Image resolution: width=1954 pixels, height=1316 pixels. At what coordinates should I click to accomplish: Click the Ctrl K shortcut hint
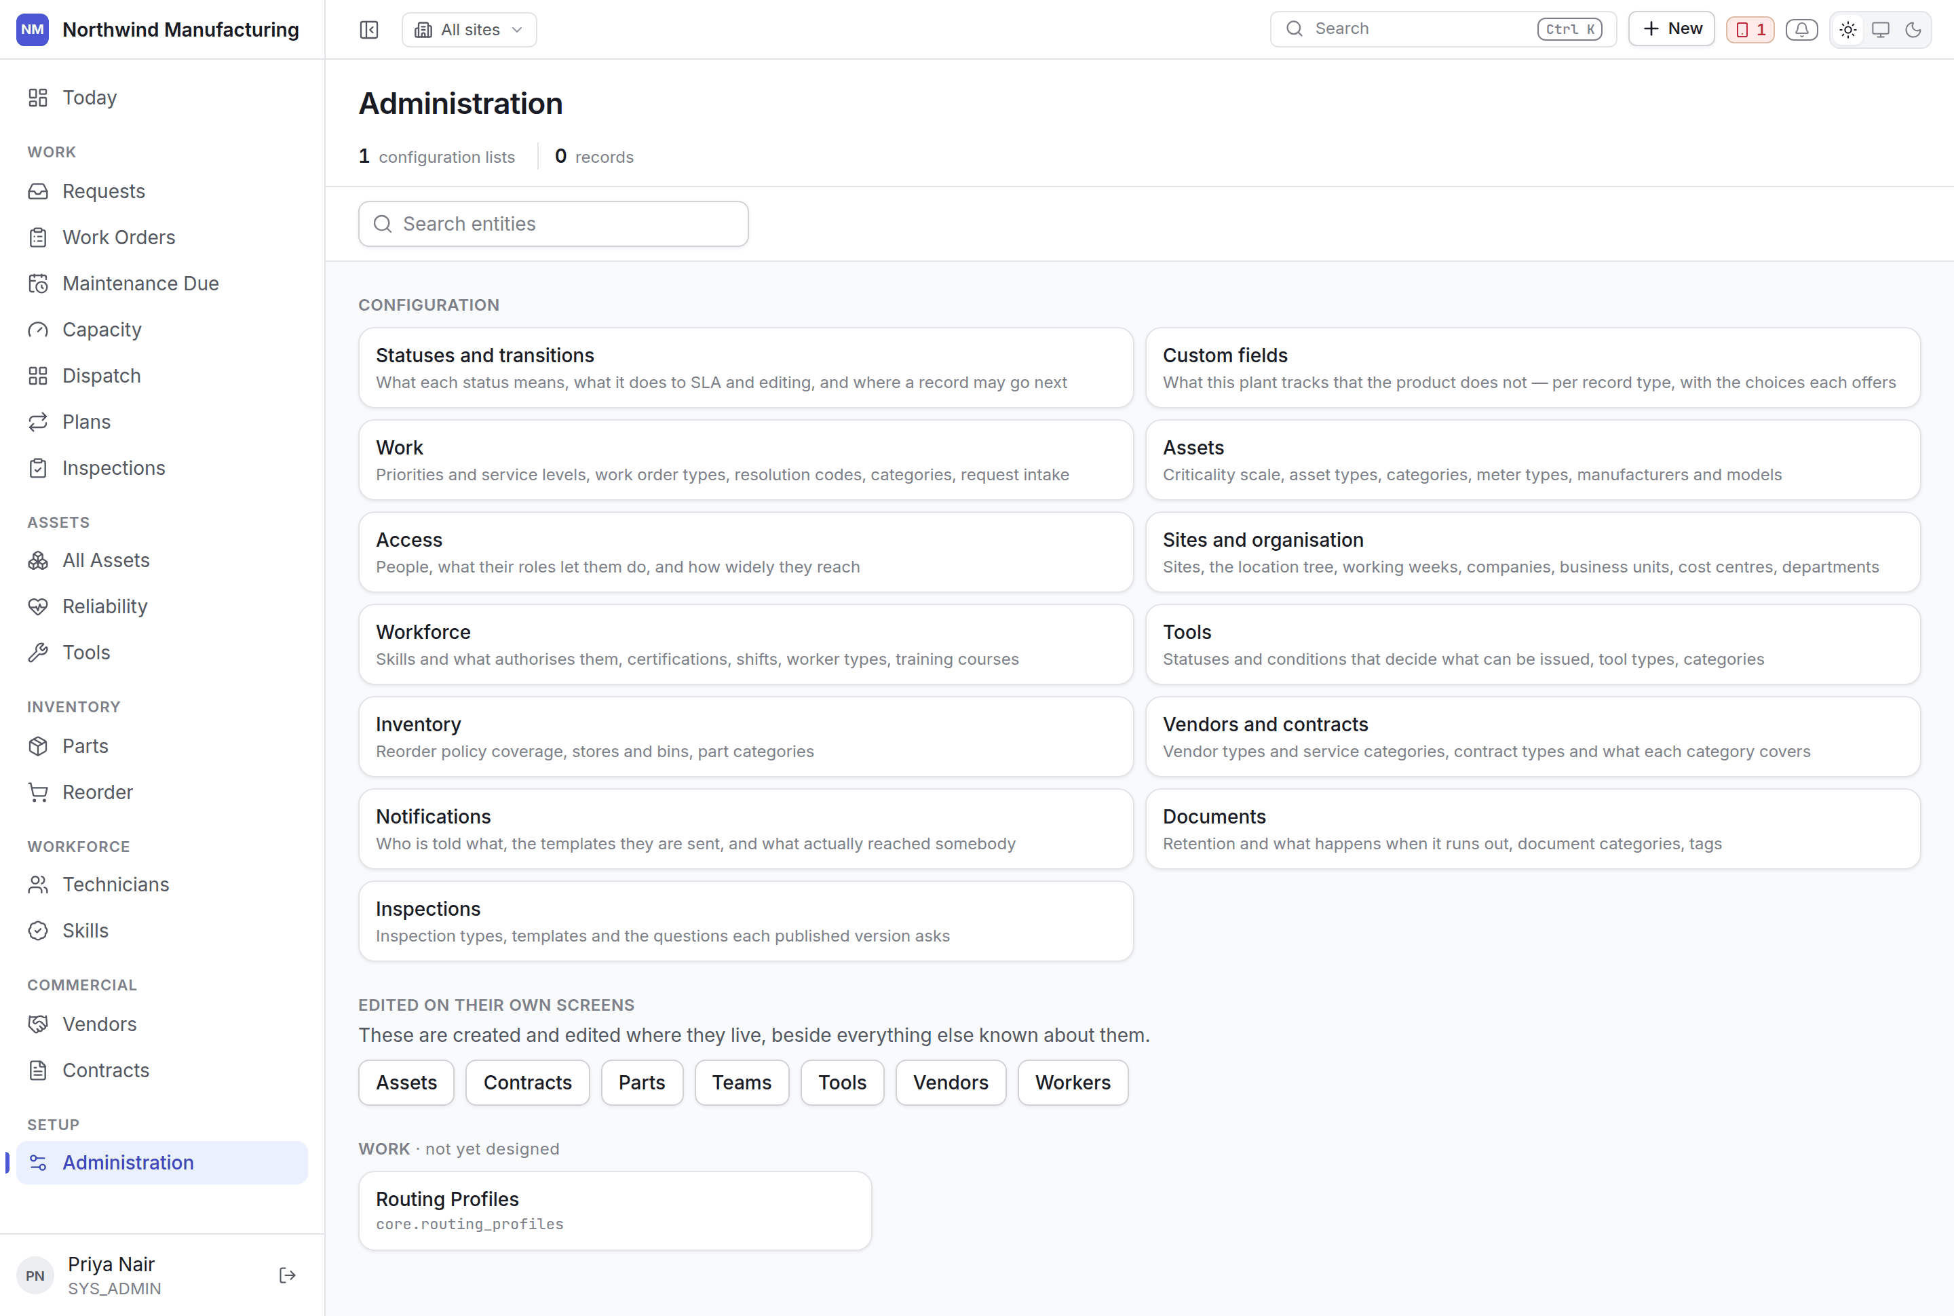pos(1569,28)
